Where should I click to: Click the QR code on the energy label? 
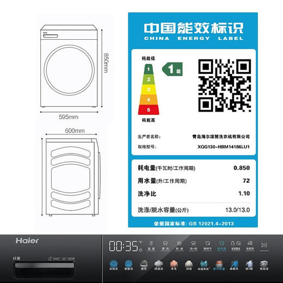pyautogui.click(x=224, y=85)
